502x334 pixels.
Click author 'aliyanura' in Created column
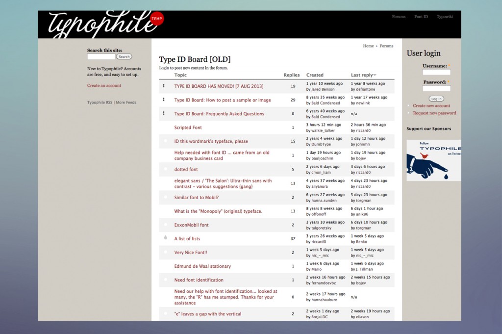pos(320,187)
